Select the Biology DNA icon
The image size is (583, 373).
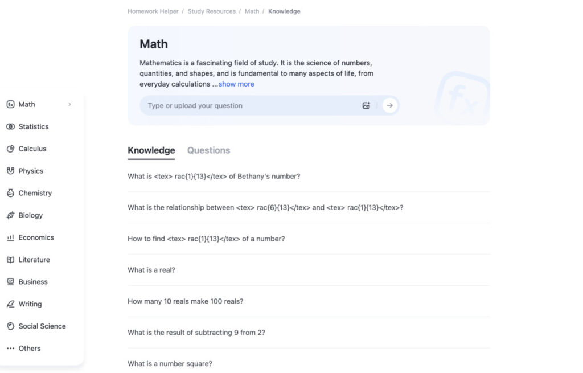10,215
